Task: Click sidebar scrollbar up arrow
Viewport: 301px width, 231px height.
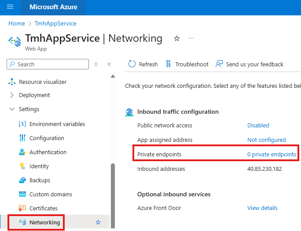Action: [113, 76]
